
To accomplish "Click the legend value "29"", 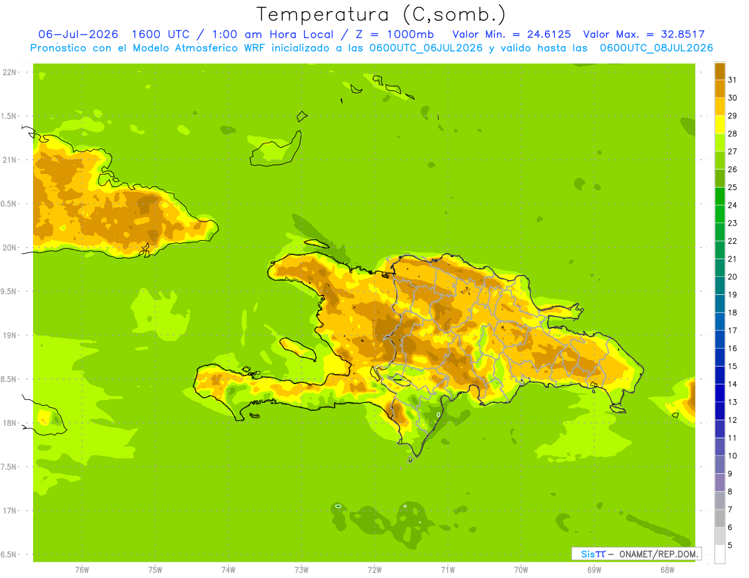I will click(x=732, y=115).
